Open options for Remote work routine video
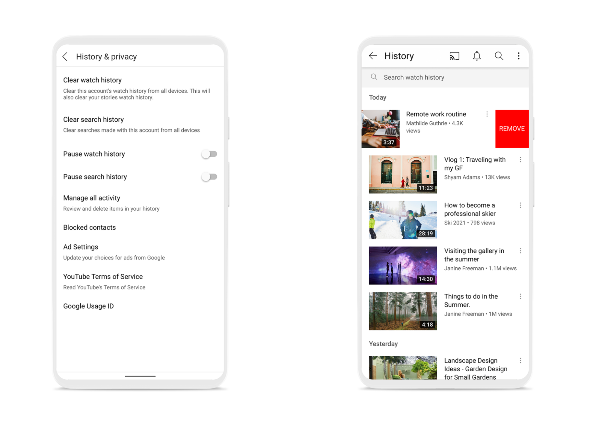 coord(487,114)
